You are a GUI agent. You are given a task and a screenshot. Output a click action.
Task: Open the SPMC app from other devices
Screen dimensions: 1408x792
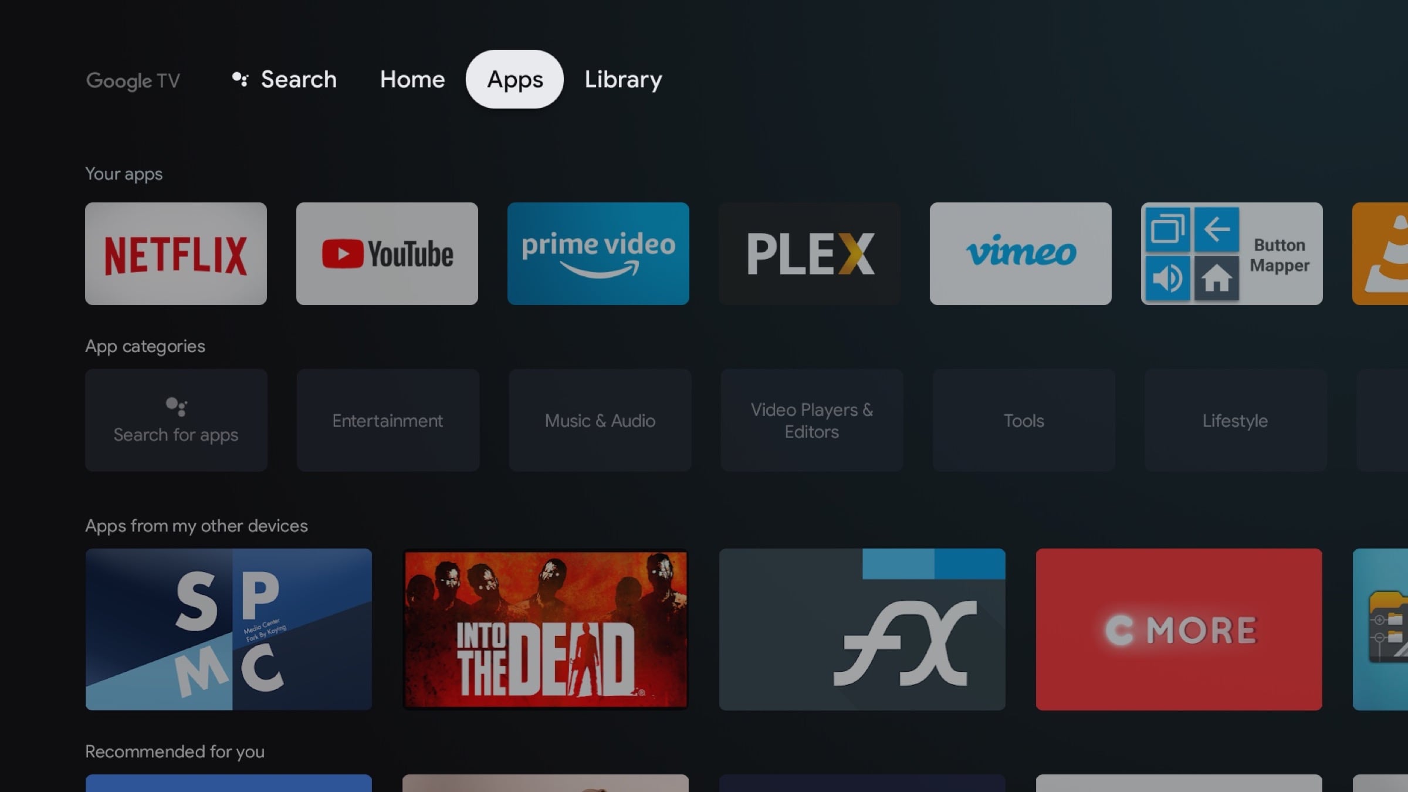coord(228,629)
